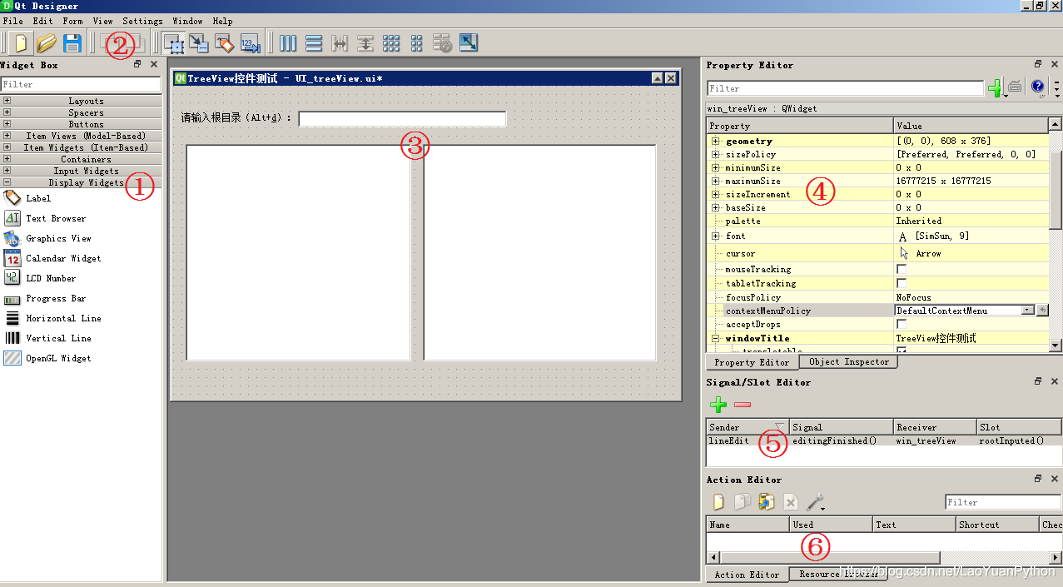Click the Property Editor Filter field
Viewport: 1063px width, 587px height.
(x=846, y=88)
